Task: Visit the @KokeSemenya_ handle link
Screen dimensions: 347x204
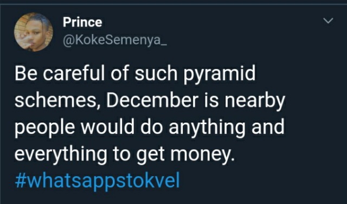Action: click(115, 40)
